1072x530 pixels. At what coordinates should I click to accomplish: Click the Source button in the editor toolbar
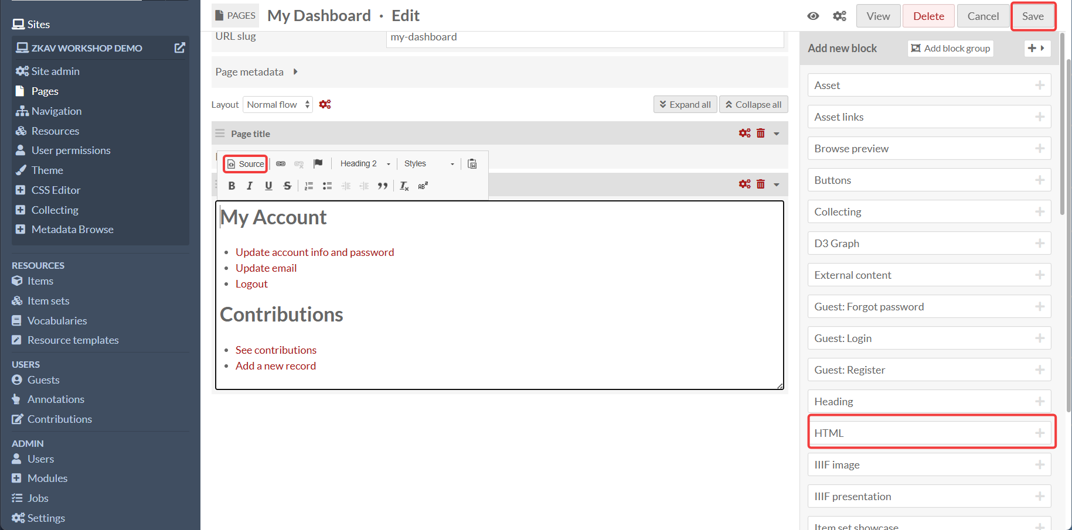(246, 164)
